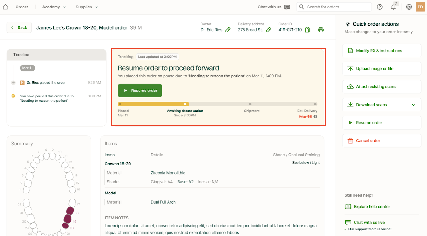Click the info icon beside Est. Delivery
Viewport: 427px width, 236px height.
pos(315,116)
